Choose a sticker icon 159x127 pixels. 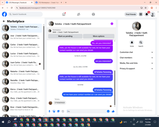coord(59,111)
